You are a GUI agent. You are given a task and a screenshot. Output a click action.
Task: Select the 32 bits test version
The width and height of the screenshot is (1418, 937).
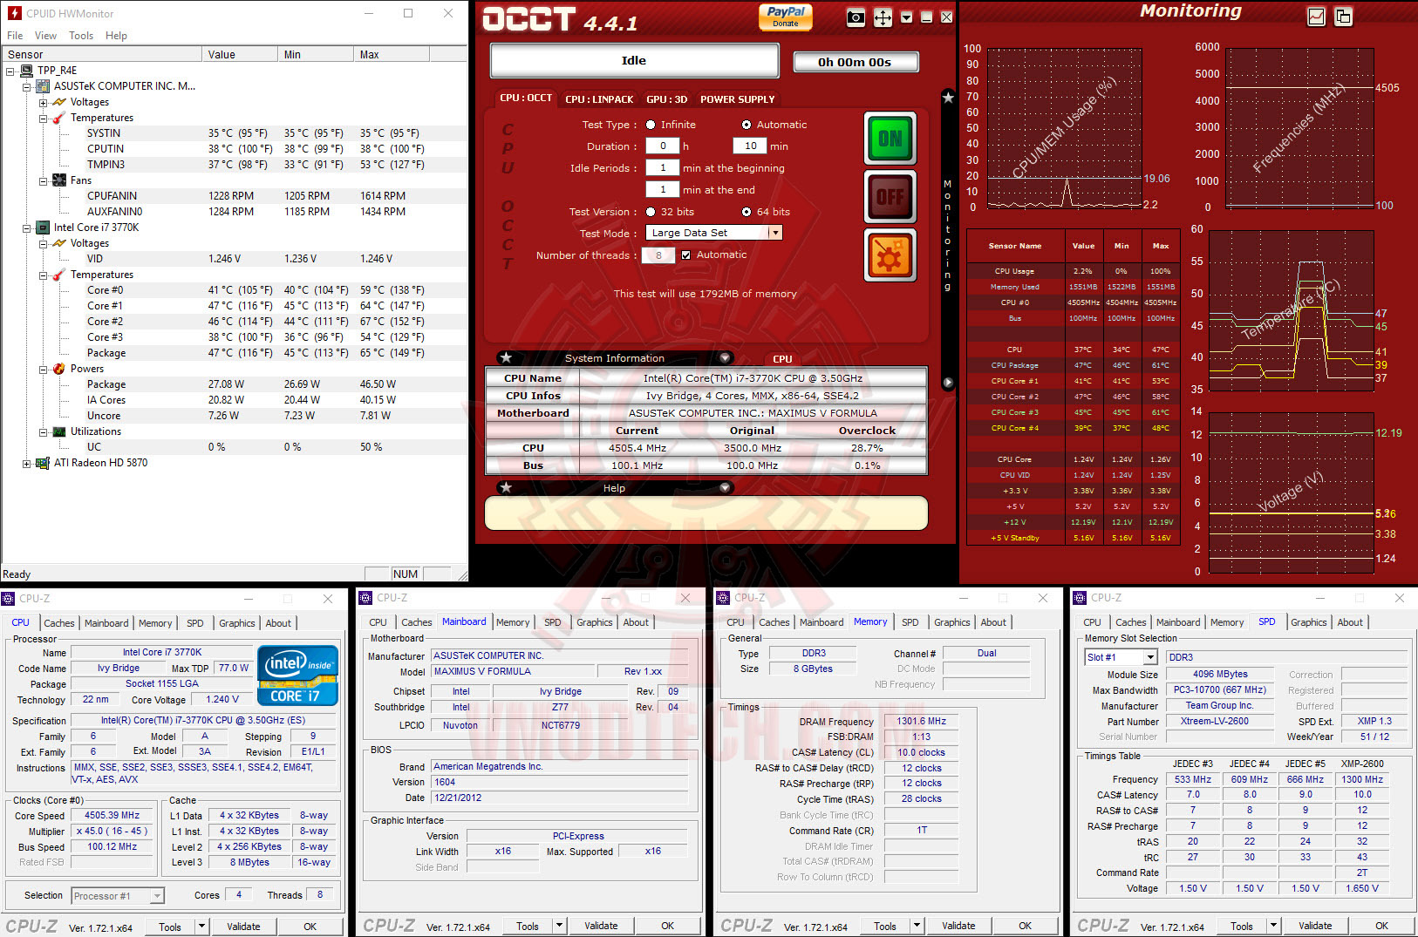tap(651, 212)
